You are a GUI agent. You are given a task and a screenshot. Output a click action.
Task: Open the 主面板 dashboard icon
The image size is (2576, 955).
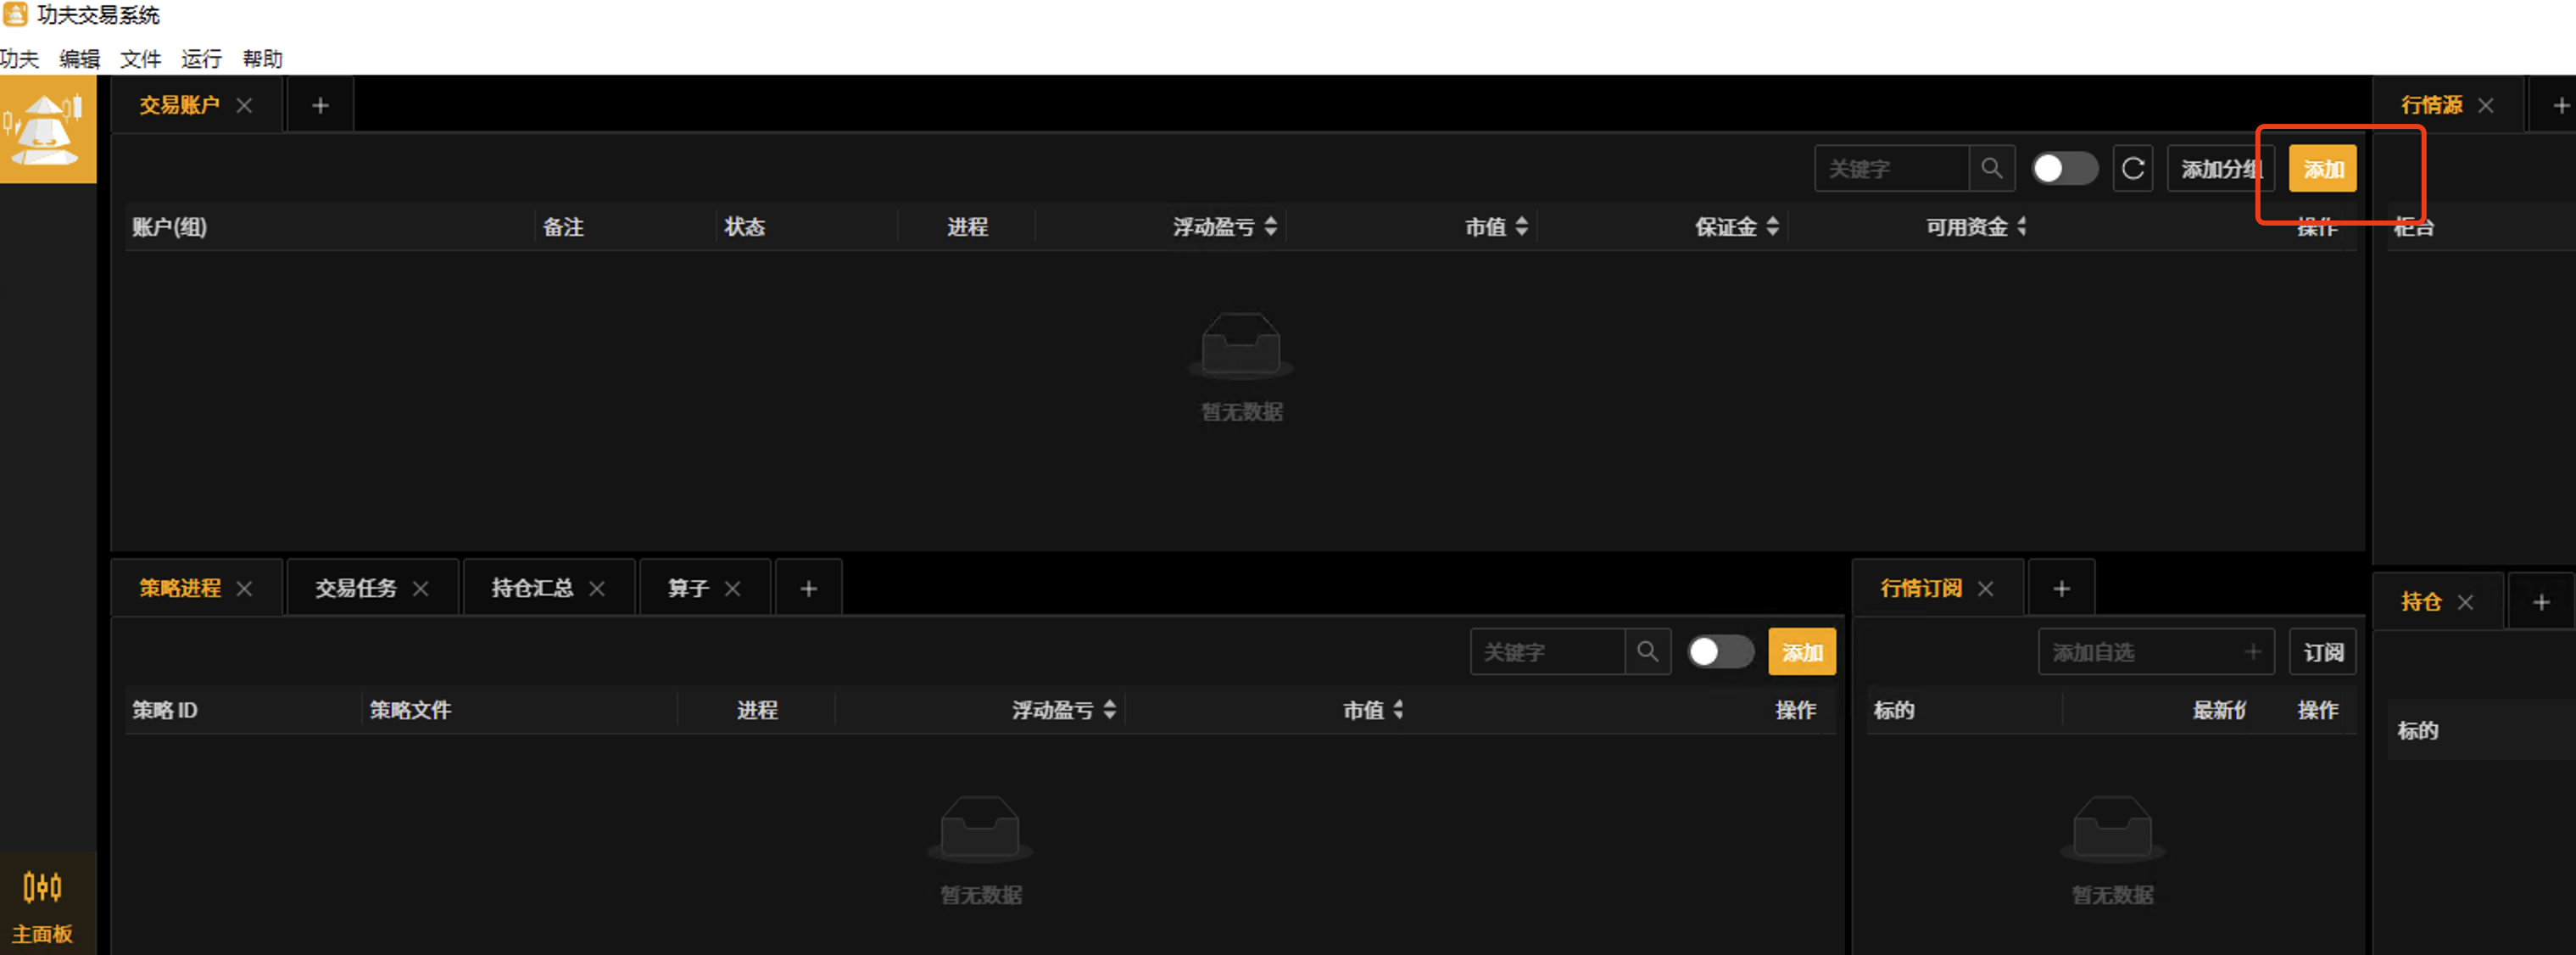[43, 906]
